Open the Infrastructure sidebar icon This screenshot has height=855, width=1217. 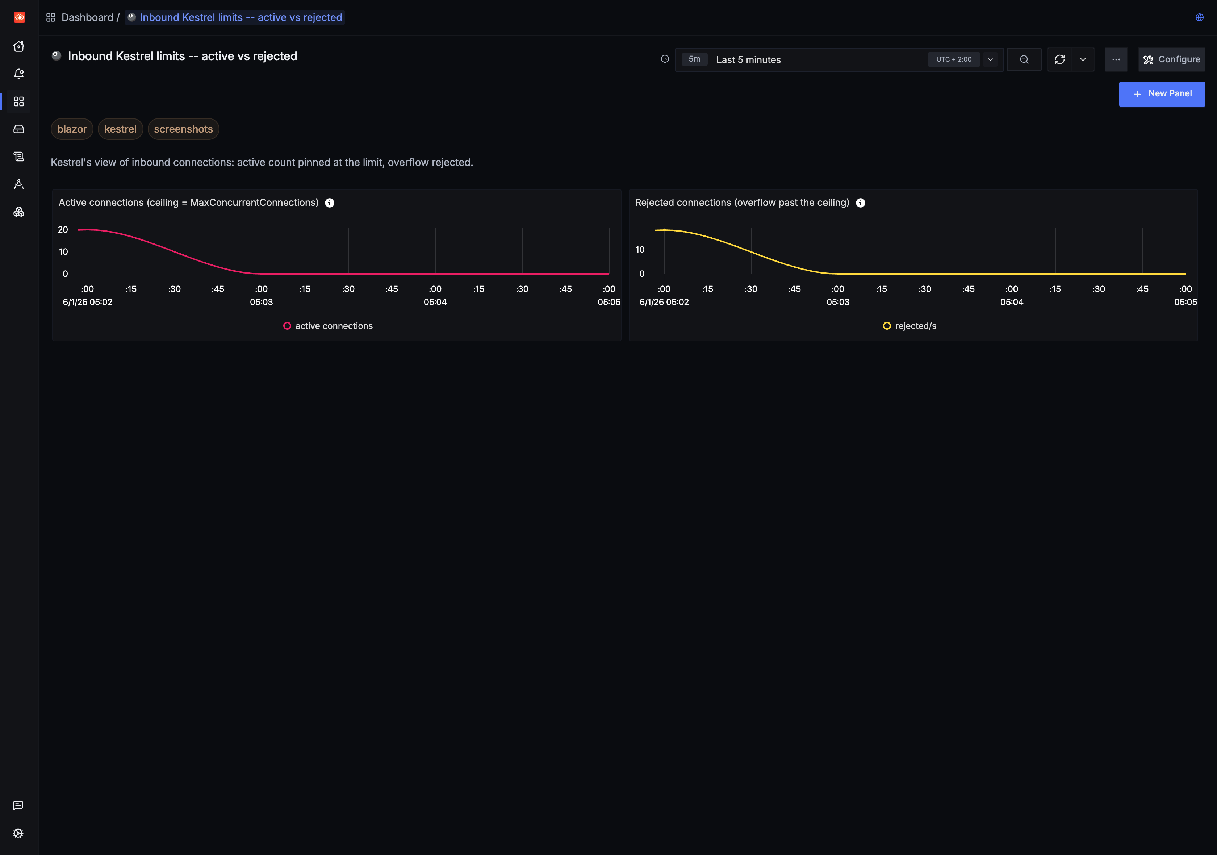click(19, 129)
